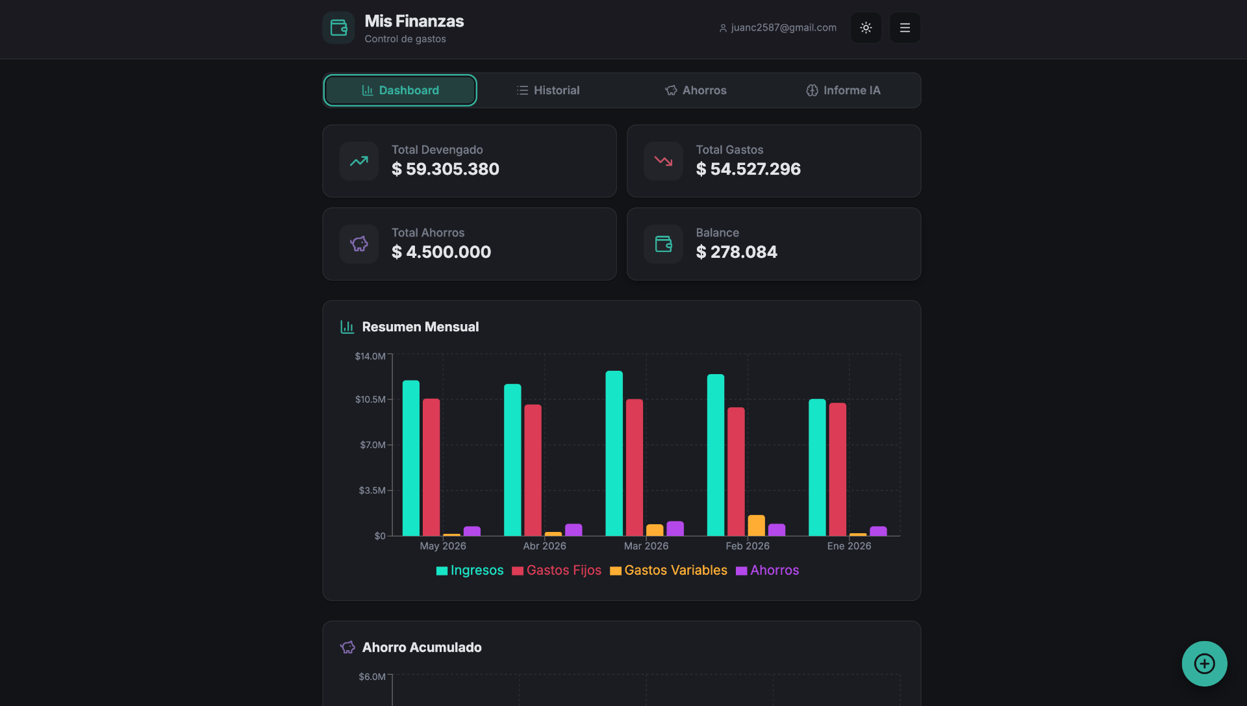Screen dimensions: 1247x706
Task: Click the Total Gastos label
Action: pyautogui.click(x=729, y=150)
